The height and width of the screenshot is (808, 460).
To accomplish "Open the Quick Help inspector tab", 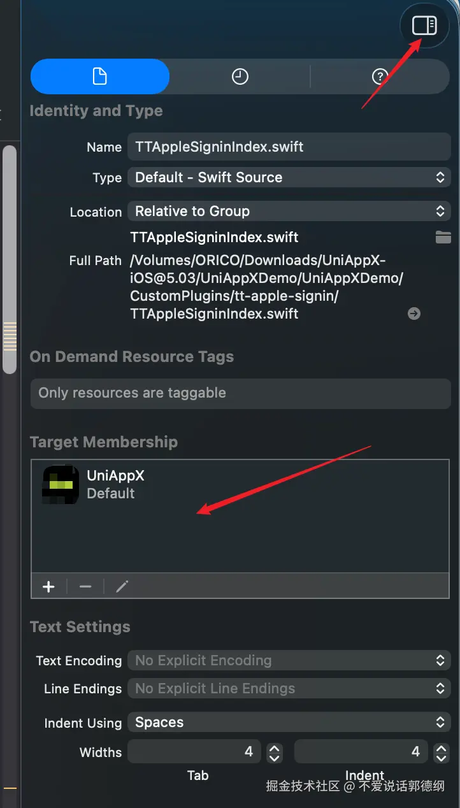I will pyautogui.click(x=380, y=76).
